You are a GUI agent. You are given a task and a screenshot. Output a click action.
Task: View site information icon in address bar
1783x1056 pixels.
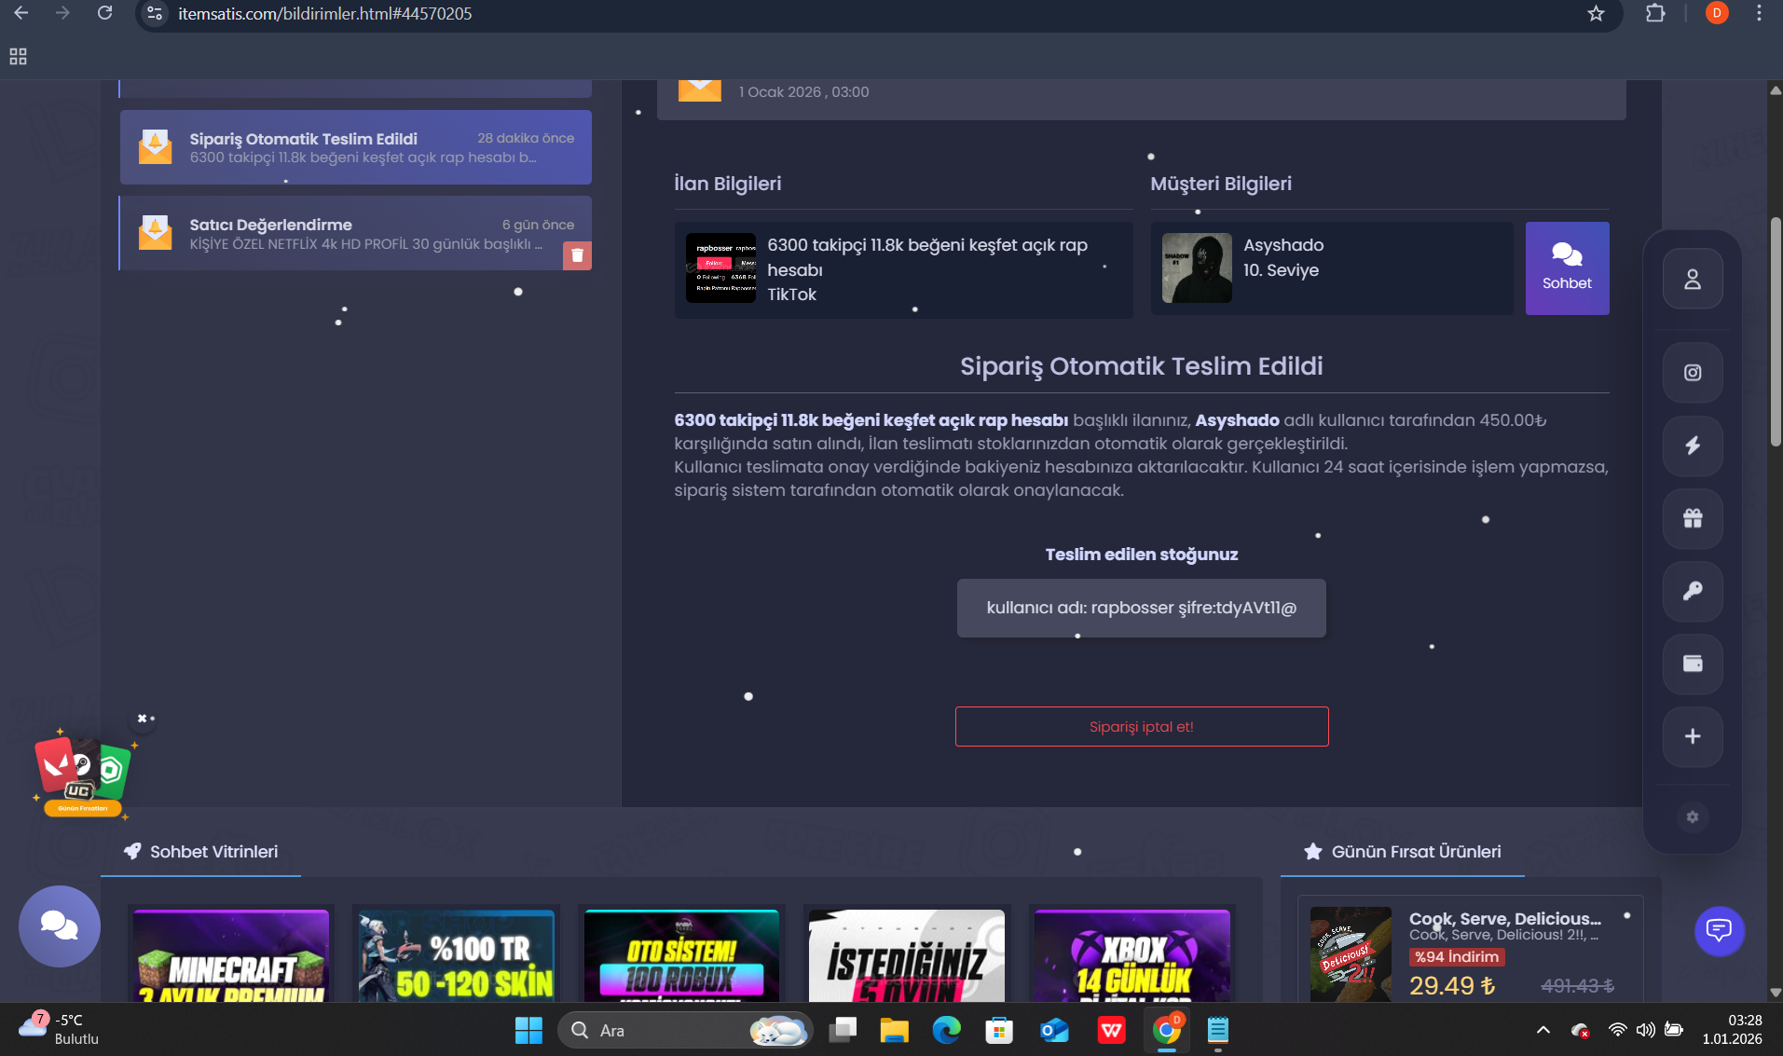tap(156, 14)
